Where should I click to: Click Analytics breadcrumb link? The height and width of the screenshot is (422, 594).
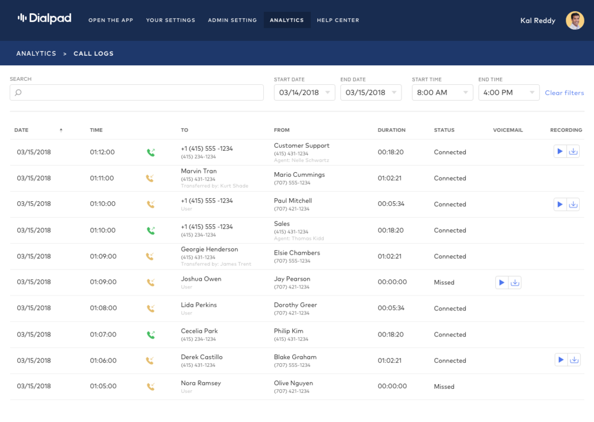point(36,53)
